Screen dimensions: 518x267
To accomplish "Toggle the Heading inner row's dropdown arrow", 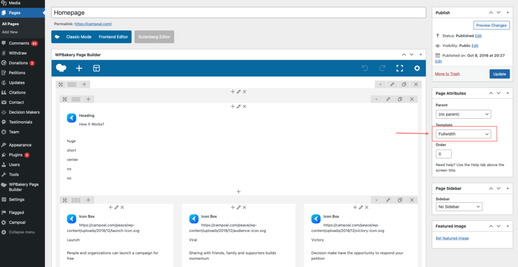I will pyautogui.click(x=376, y=99).
